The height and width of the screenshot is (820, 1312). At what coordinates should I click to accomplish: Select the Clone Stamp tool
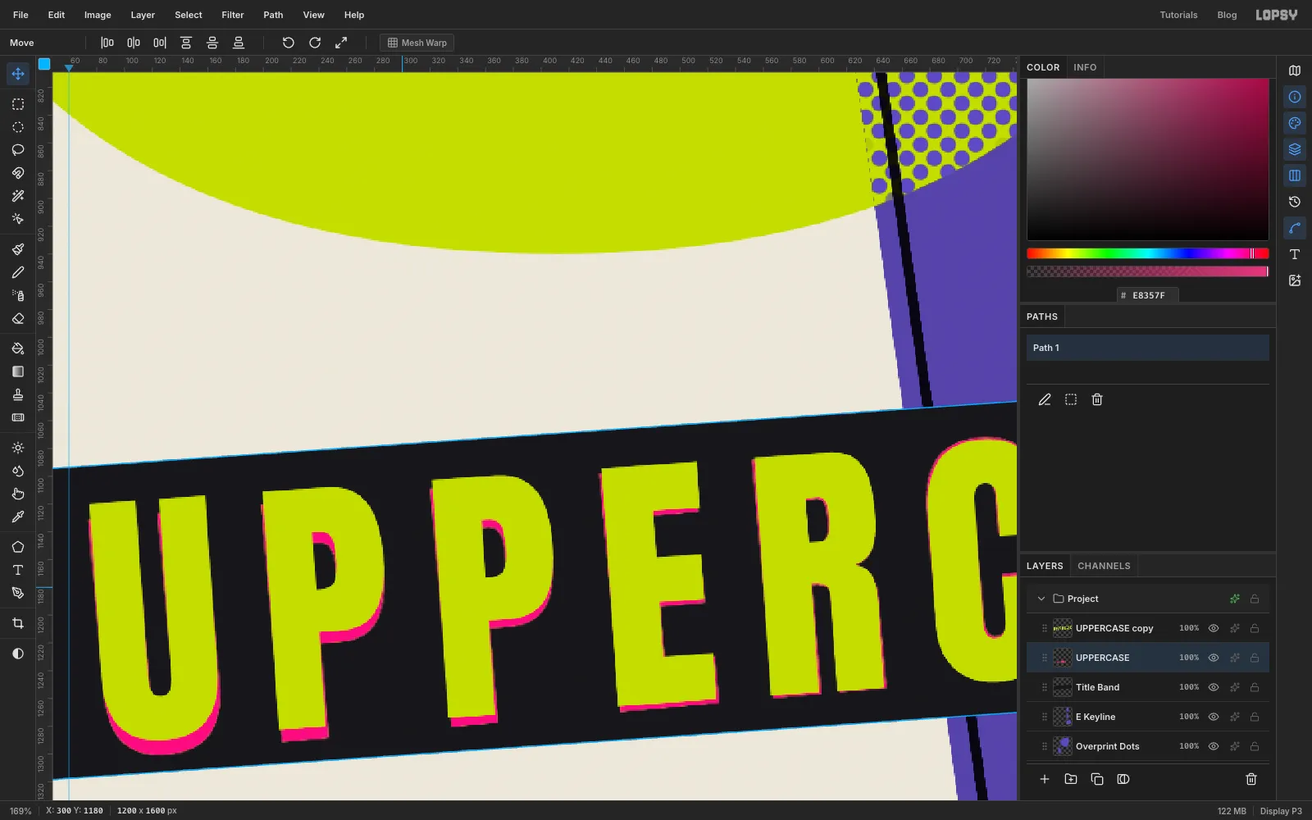coord(18,394)
